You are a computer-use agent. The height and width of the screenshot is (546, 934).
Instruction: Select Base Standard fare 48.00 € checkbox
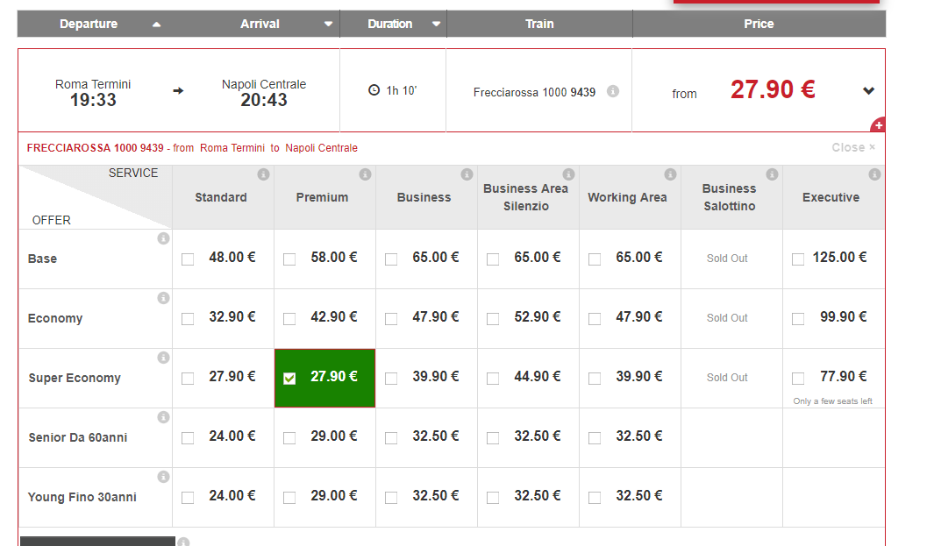tap(188, 259)
